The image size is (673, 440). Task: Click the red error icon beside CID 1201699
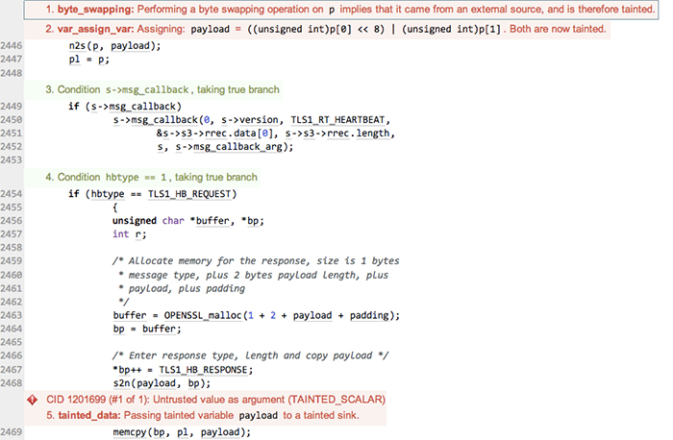tap(33, 399)
